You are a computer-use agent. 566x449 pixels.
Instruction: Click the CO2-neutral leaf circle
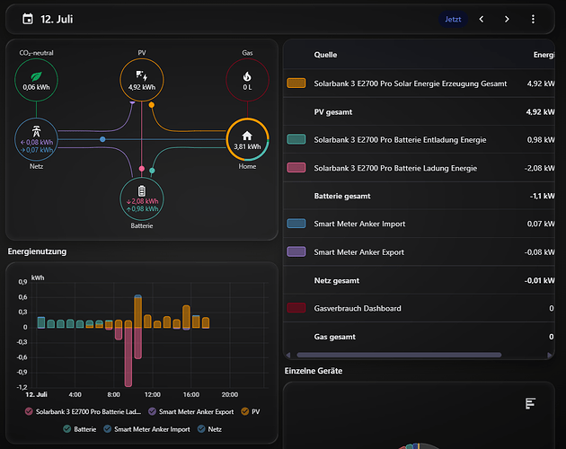point(36,80)
